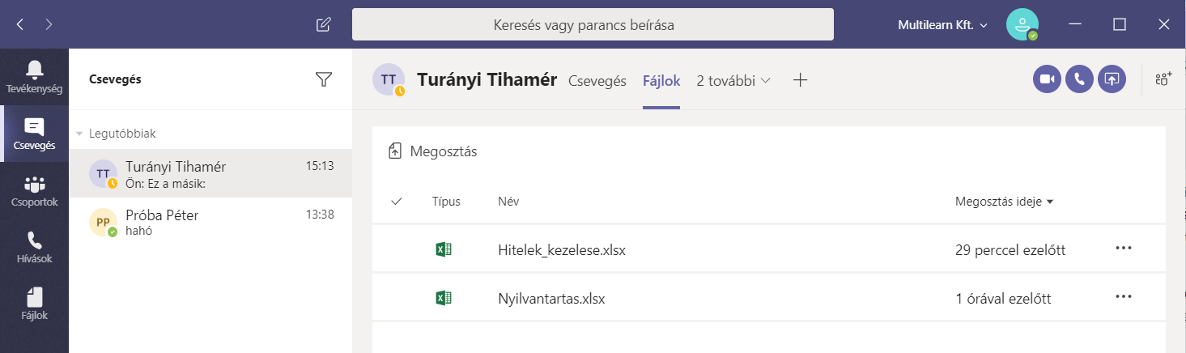Open more options for Hitelek_kezelese.xlsx

click(x=1123, y=249)
